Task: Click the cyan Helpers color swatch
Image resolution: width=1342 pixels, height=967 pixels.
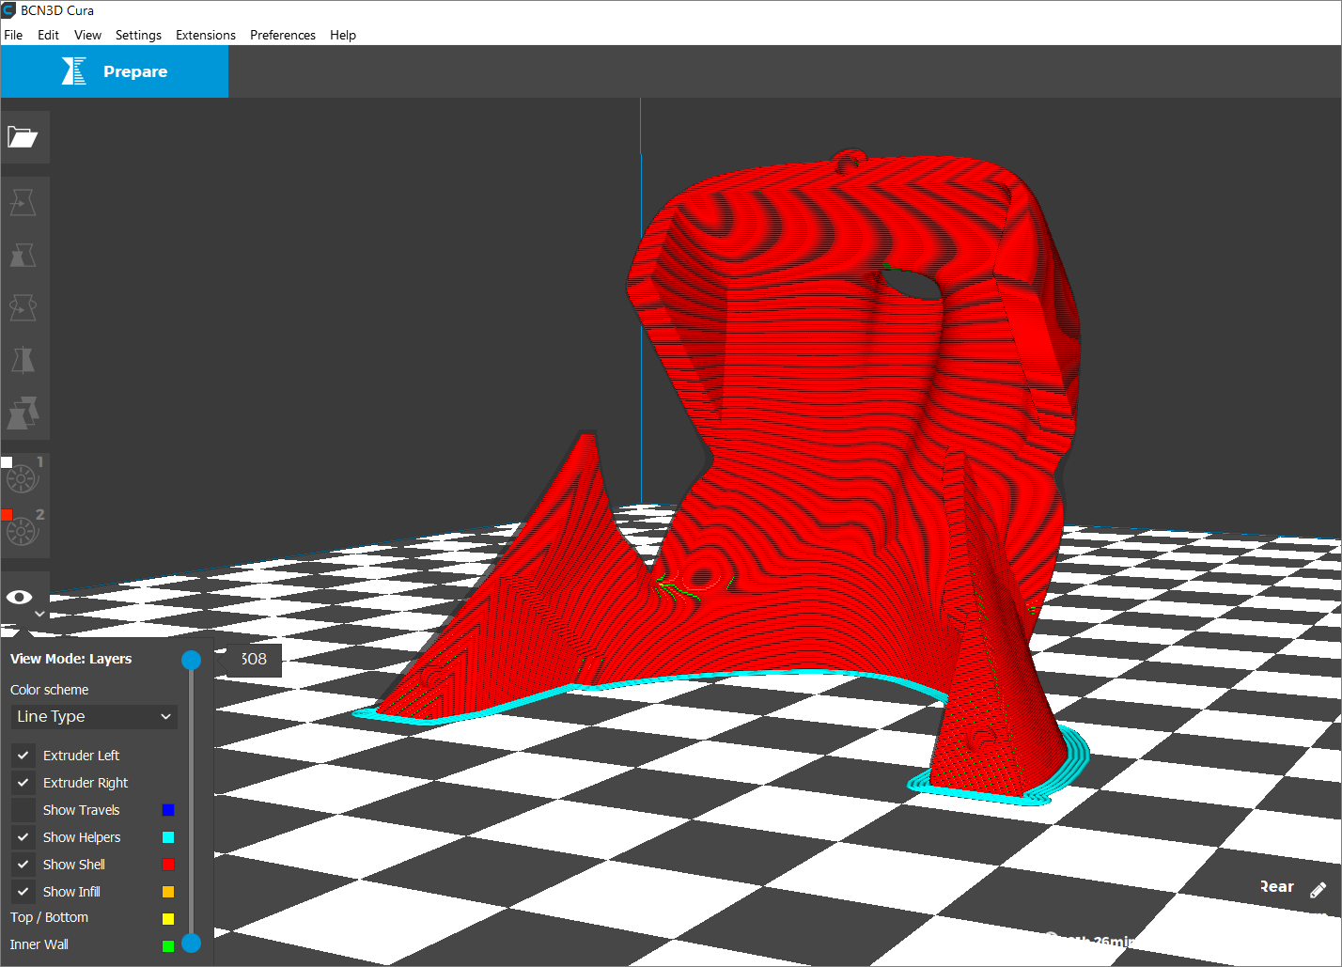Action: coord(168,837)
